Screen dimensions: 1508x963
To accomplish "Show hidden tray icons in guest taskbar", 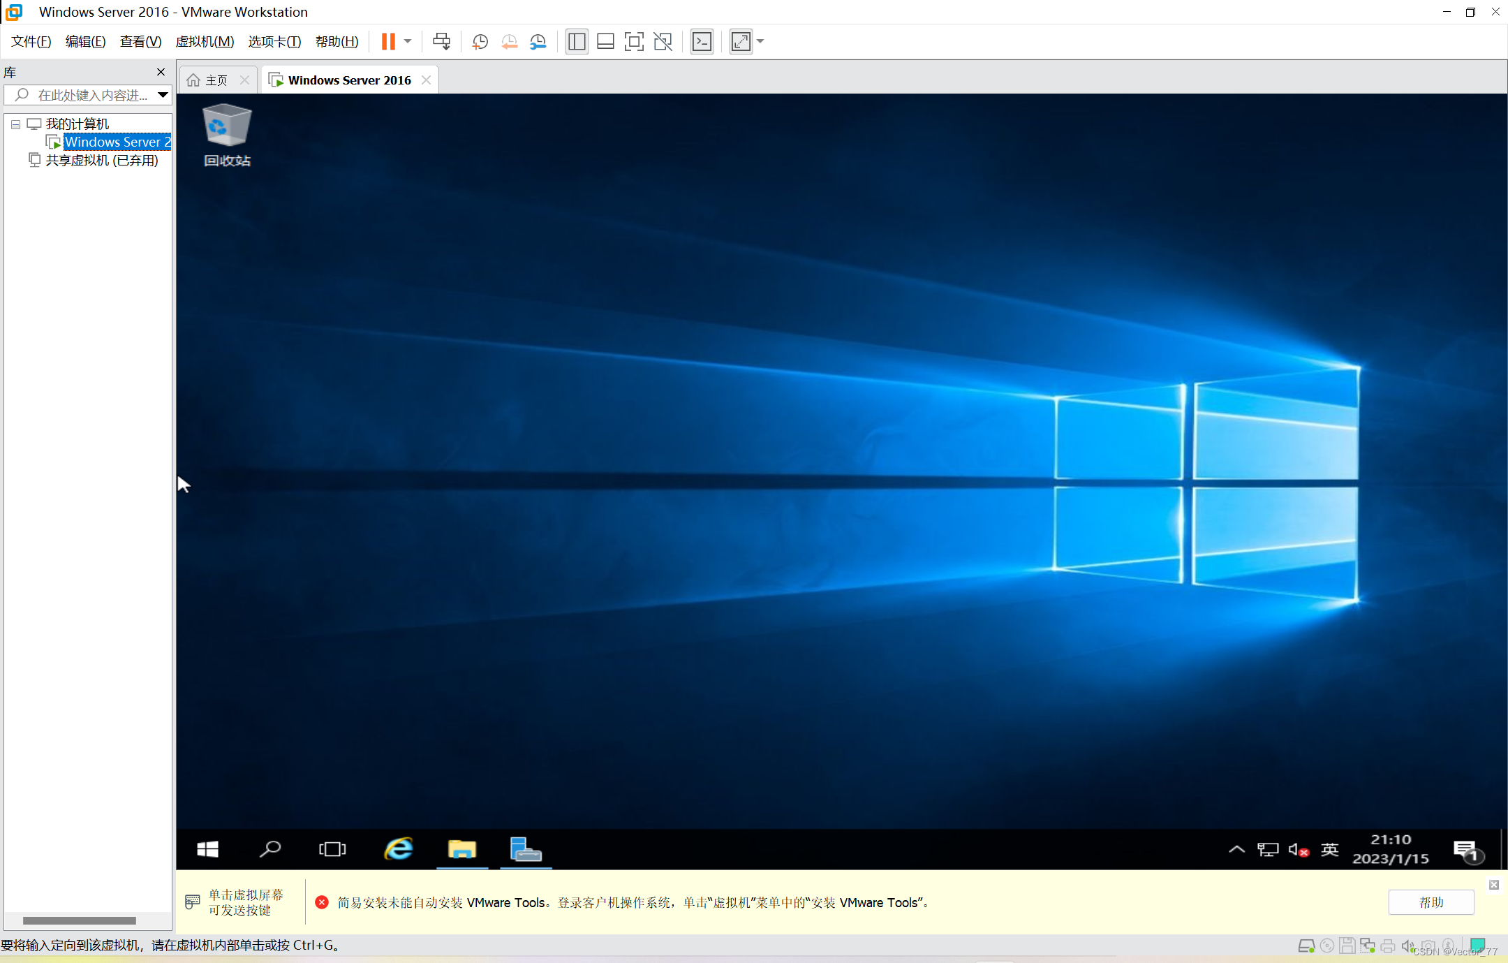I will coord(1236,849).
